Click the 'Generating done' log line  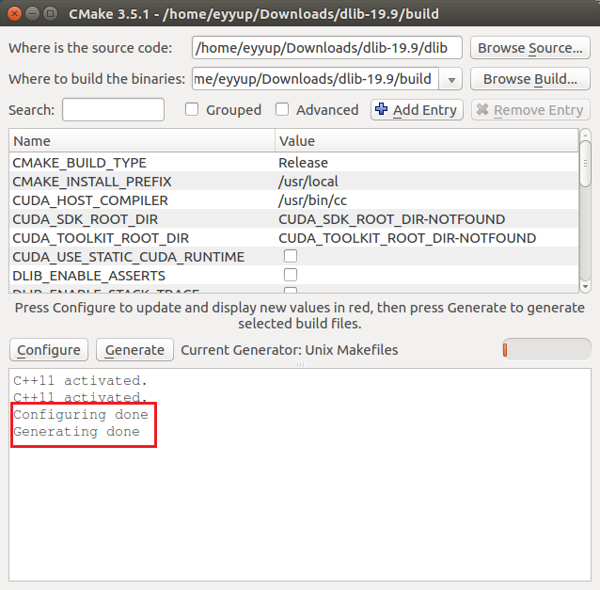[x=76, y=432]
